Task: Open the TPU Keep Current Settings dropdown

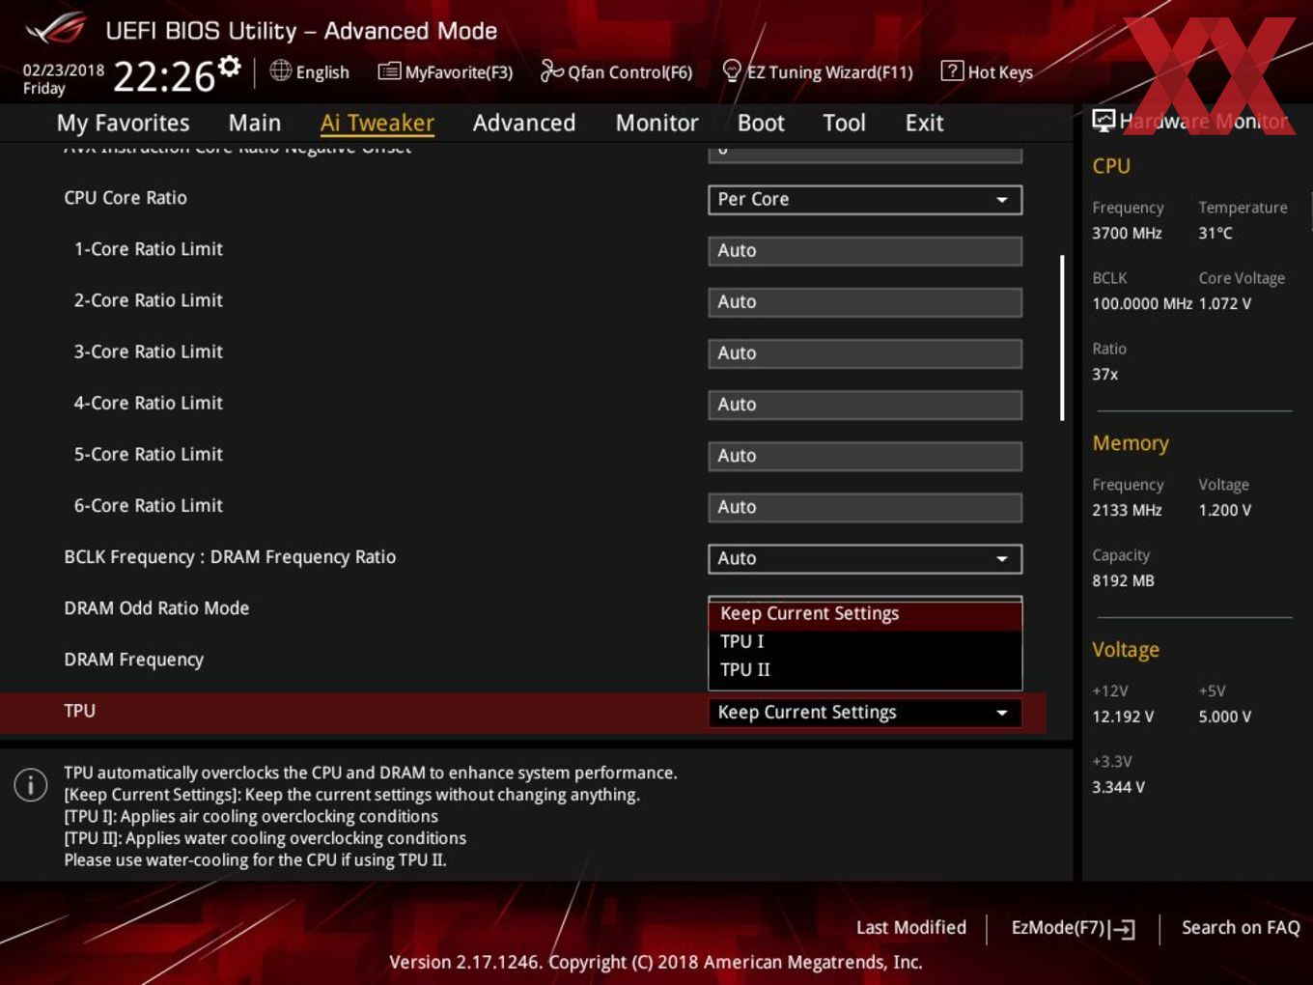Action: [865, 713]
